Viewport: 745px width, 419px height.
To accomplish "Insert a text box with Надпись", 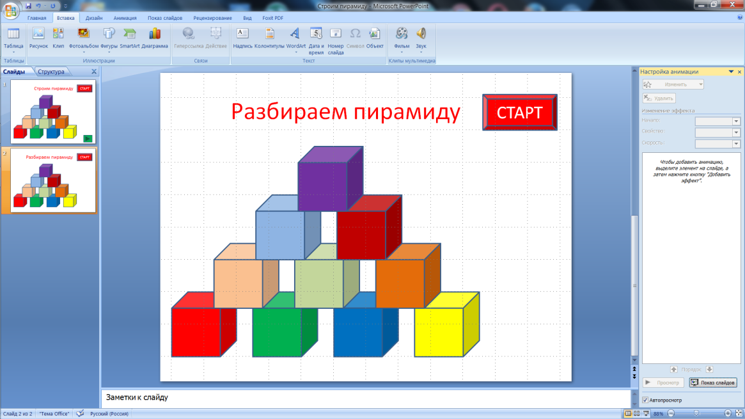I will (x=243, y=37).
